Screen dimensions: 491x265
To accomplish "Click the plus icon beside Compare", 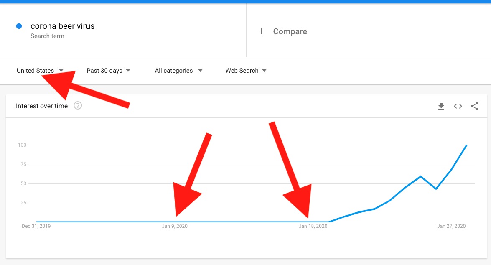I will point(262,31).
